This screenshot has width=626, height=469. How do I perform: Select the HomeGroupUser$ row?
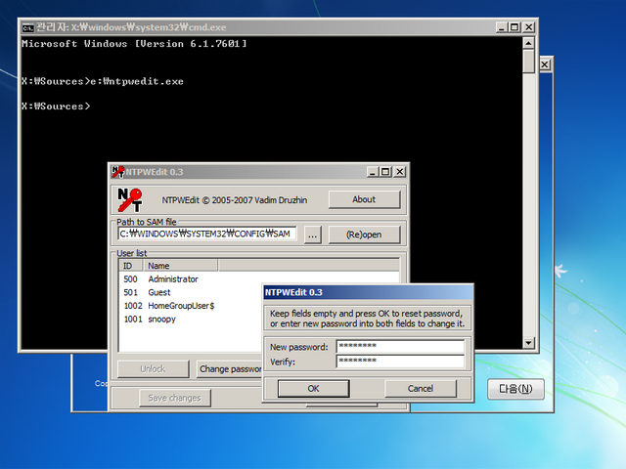pyautogui.click(x=192, y=306)
